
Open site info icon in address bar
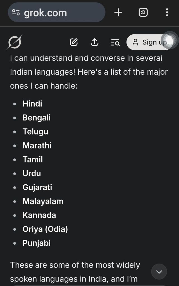click(16, 13)
